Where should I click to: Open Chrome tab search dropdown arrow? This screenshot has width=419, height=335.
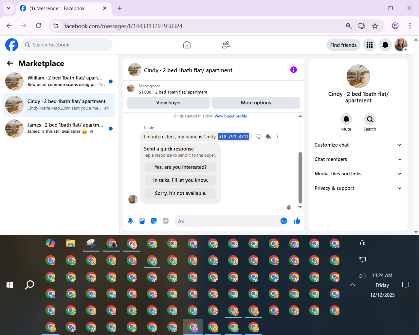click(x=8, y=8)
